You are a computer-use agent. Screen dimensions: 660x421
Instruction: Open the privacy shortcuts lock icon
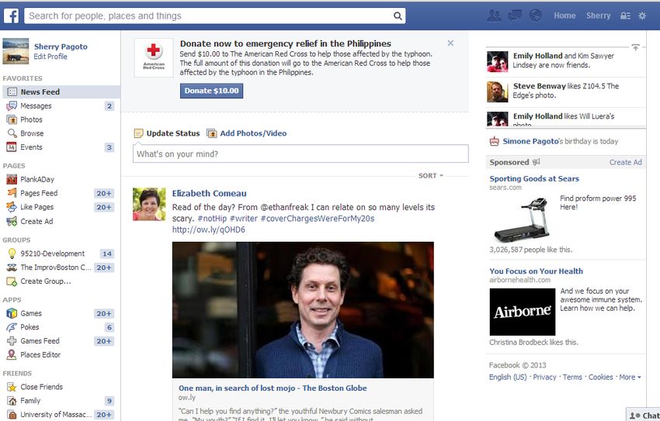[625, 16]
